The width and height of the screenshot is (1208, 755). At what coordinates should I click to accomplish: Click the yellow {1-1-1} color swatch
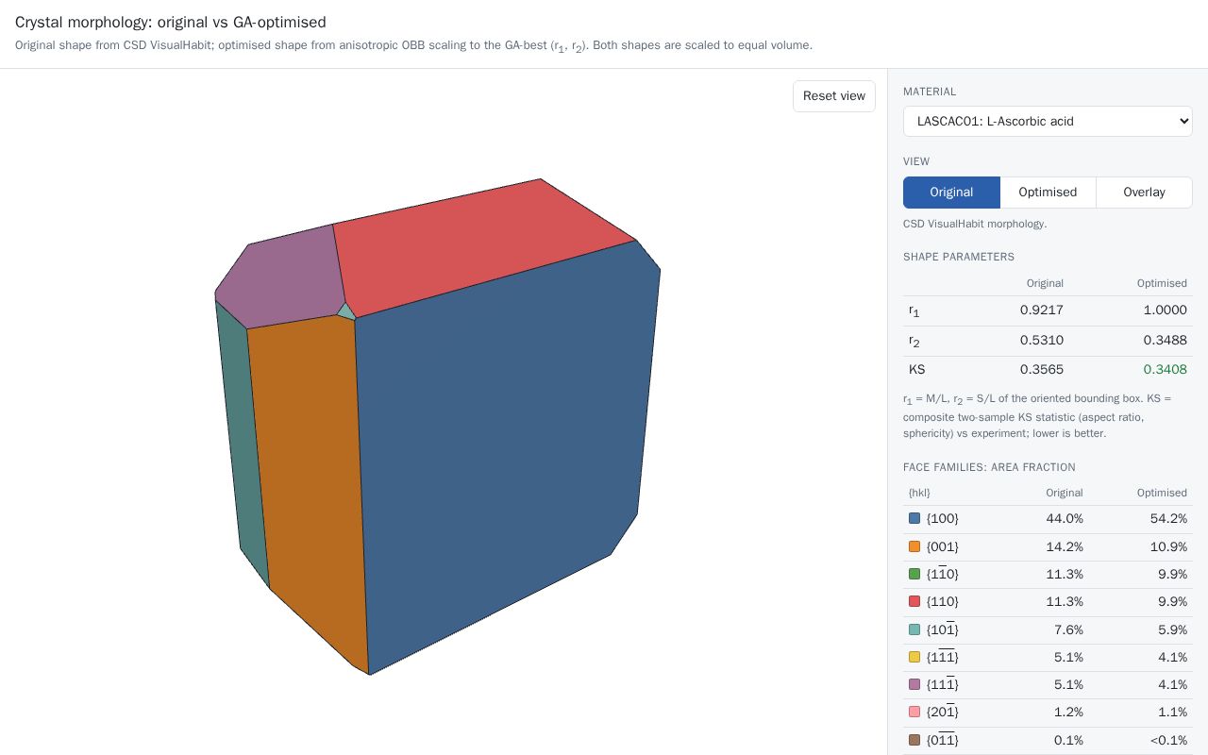pyautogui.click(x=914, y=657)
